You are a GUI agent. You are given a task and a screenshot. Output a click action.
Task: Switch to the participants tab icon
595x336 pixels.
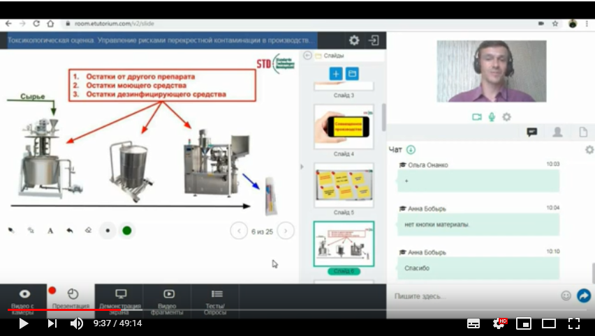(557, 132)
